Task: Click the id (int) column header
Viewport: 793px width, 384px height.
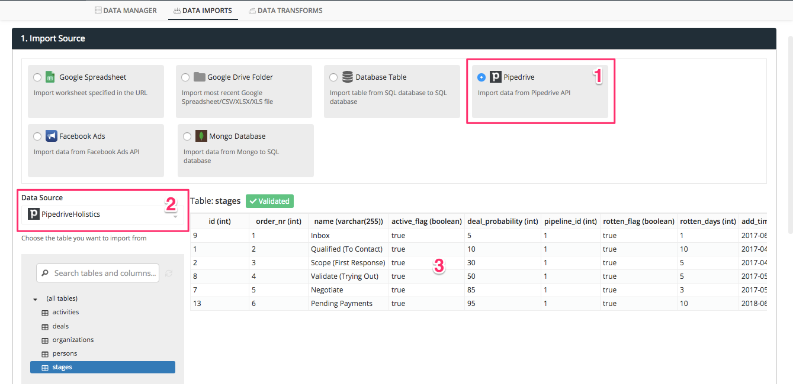Action: pyautogui.click(x=220, y=222)
